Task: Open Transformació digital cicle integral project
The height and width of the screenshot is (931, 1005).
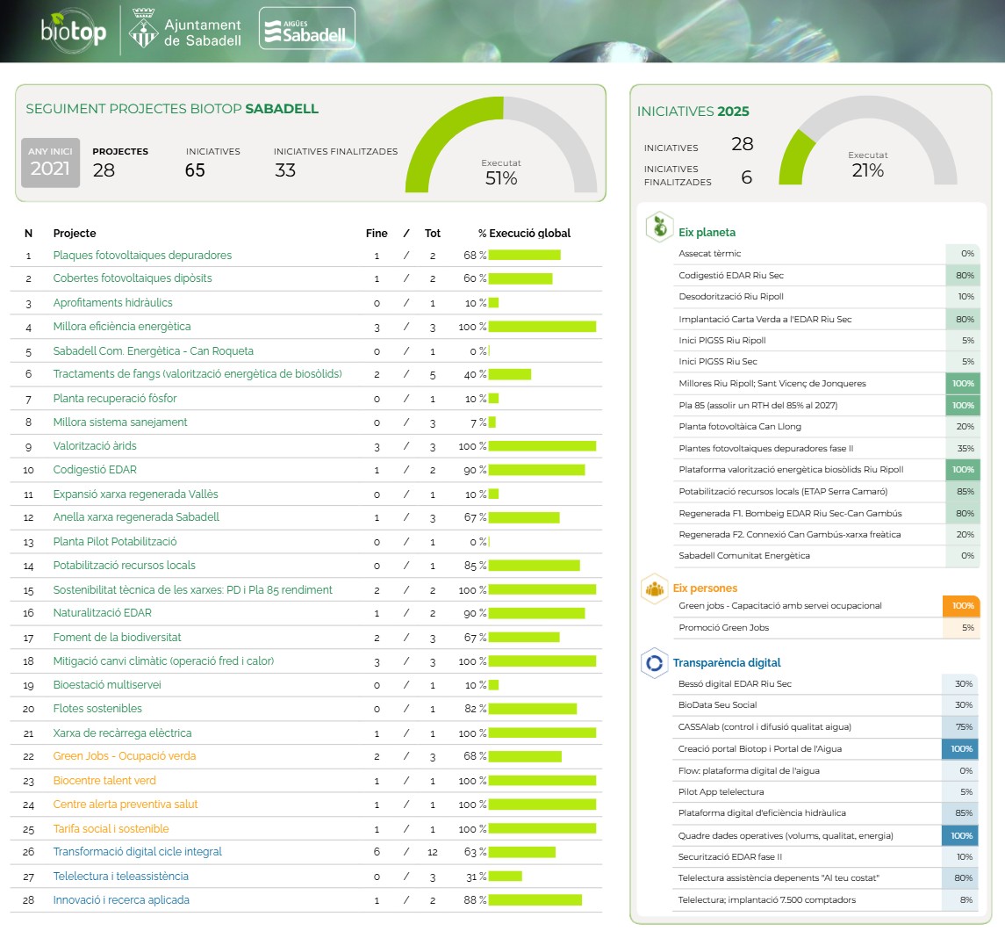Action: (x=137, y=852)
